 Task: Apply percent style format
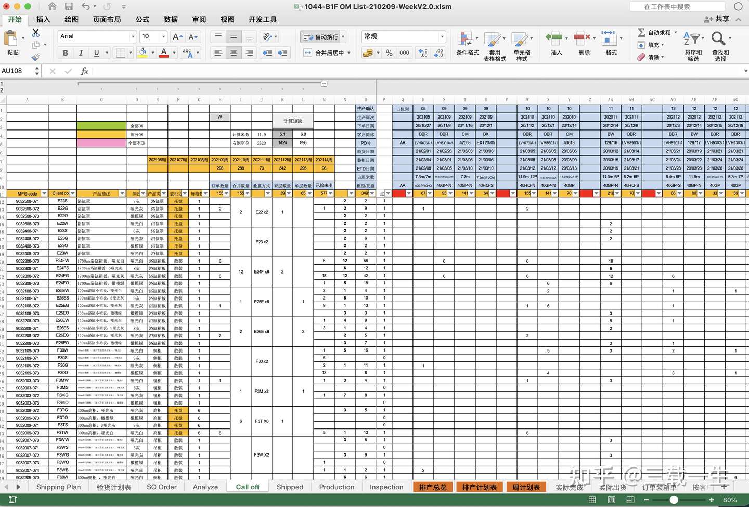pos(389,53)
